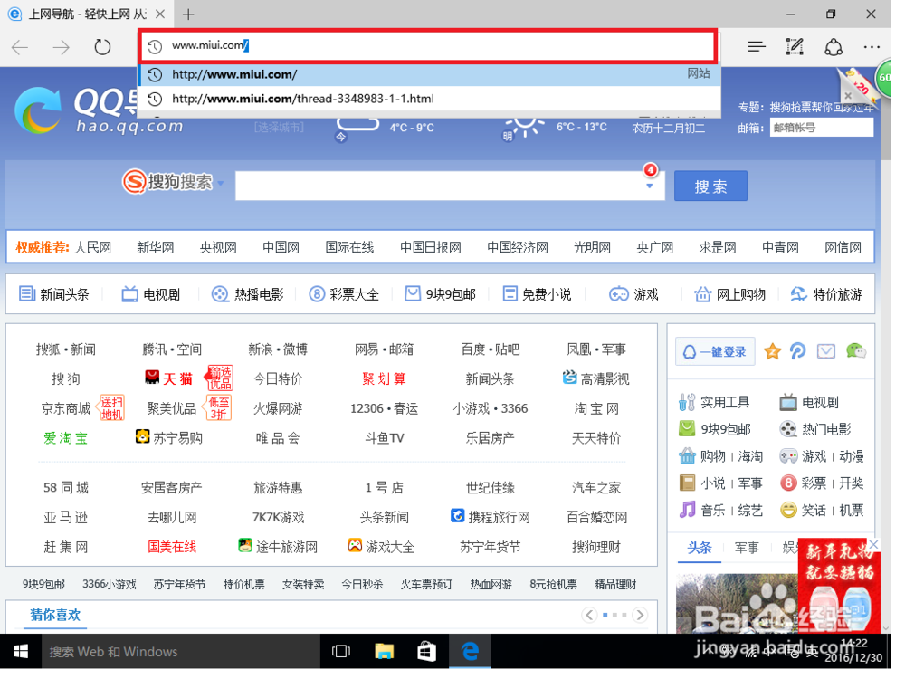The width and height of the screenshot is (905, 679).
Task: Open the 猜你喜欢 tab
Action: pyautogui.click(x=55, y=615)
